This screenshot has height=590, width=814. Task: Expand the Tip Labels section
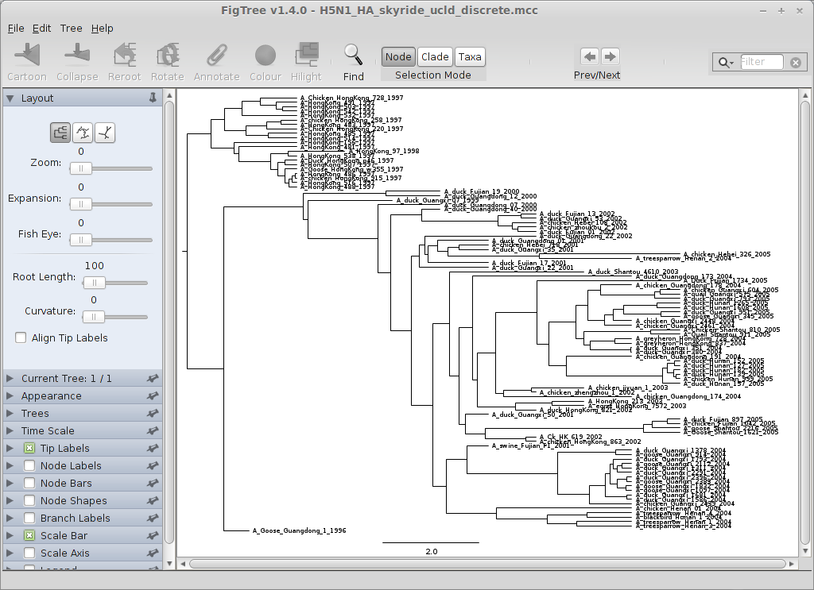[10, 449]
